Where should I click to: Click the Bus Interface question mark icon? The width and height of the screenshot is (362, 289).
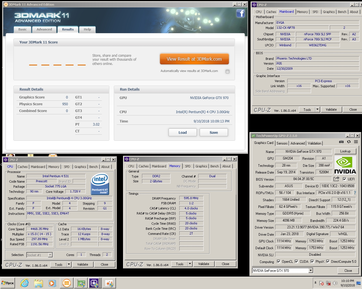[355, 193]
